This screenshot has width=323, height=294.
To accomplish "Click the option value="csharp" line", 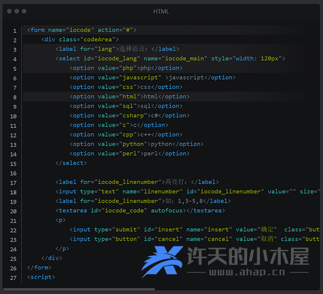I will pos(129,115).
